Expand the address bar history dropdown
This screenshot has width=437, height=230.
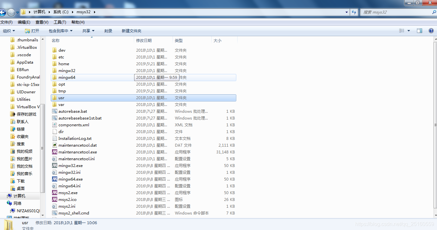(346, 12)
